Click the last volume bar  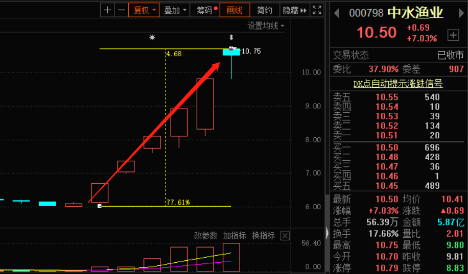click(231, 257)
